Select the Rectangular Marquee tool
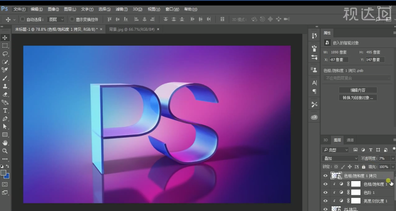This screenshot has height=211, width=396. point(5,46)
